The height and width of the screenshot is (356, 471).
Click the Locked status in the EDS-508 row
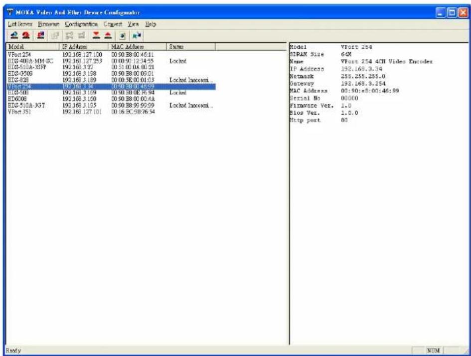[178, 93]
